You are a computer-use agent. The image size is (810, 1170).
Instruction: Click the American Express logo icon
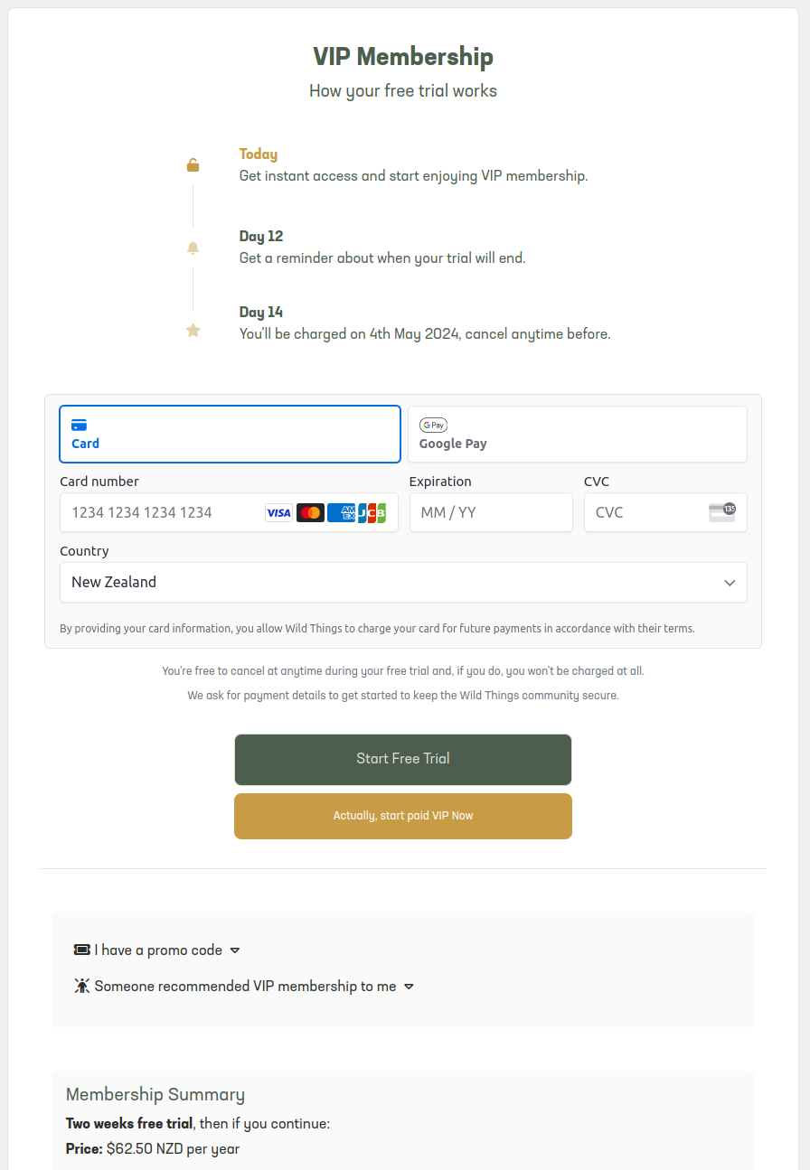click(x=341, y=512)
